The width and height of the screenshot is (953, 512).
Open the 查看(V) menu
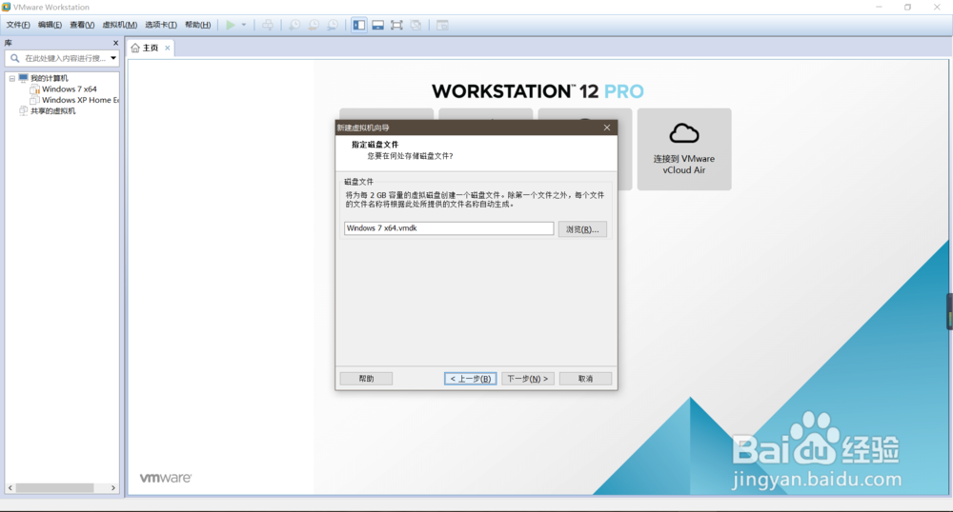click(82, 25)
